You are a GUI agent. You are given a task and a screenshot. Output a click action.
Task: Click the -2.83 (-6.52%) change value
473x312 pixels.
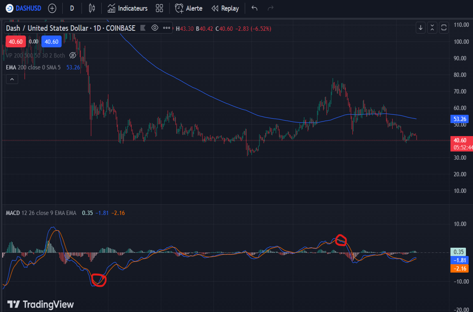253,28
